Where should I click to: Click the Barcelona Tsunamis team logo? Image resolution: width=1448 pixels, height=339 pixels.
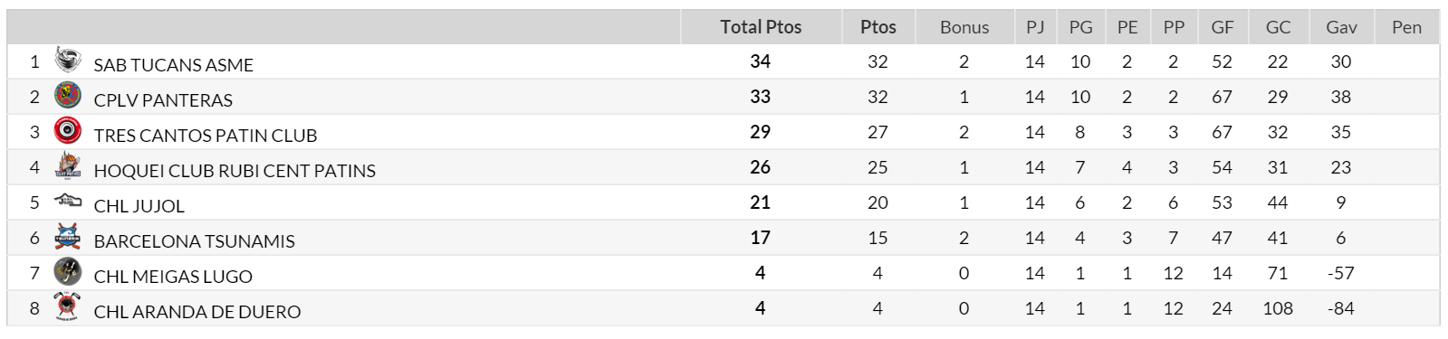pos(68,236)
